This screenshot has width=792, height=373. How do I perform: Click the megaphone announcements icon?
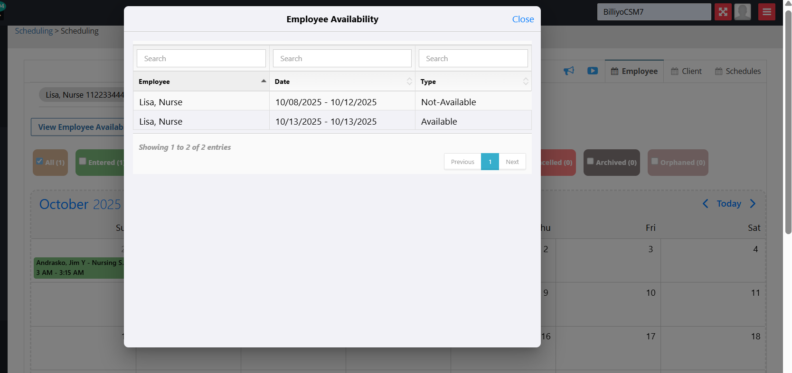[568, 71]
